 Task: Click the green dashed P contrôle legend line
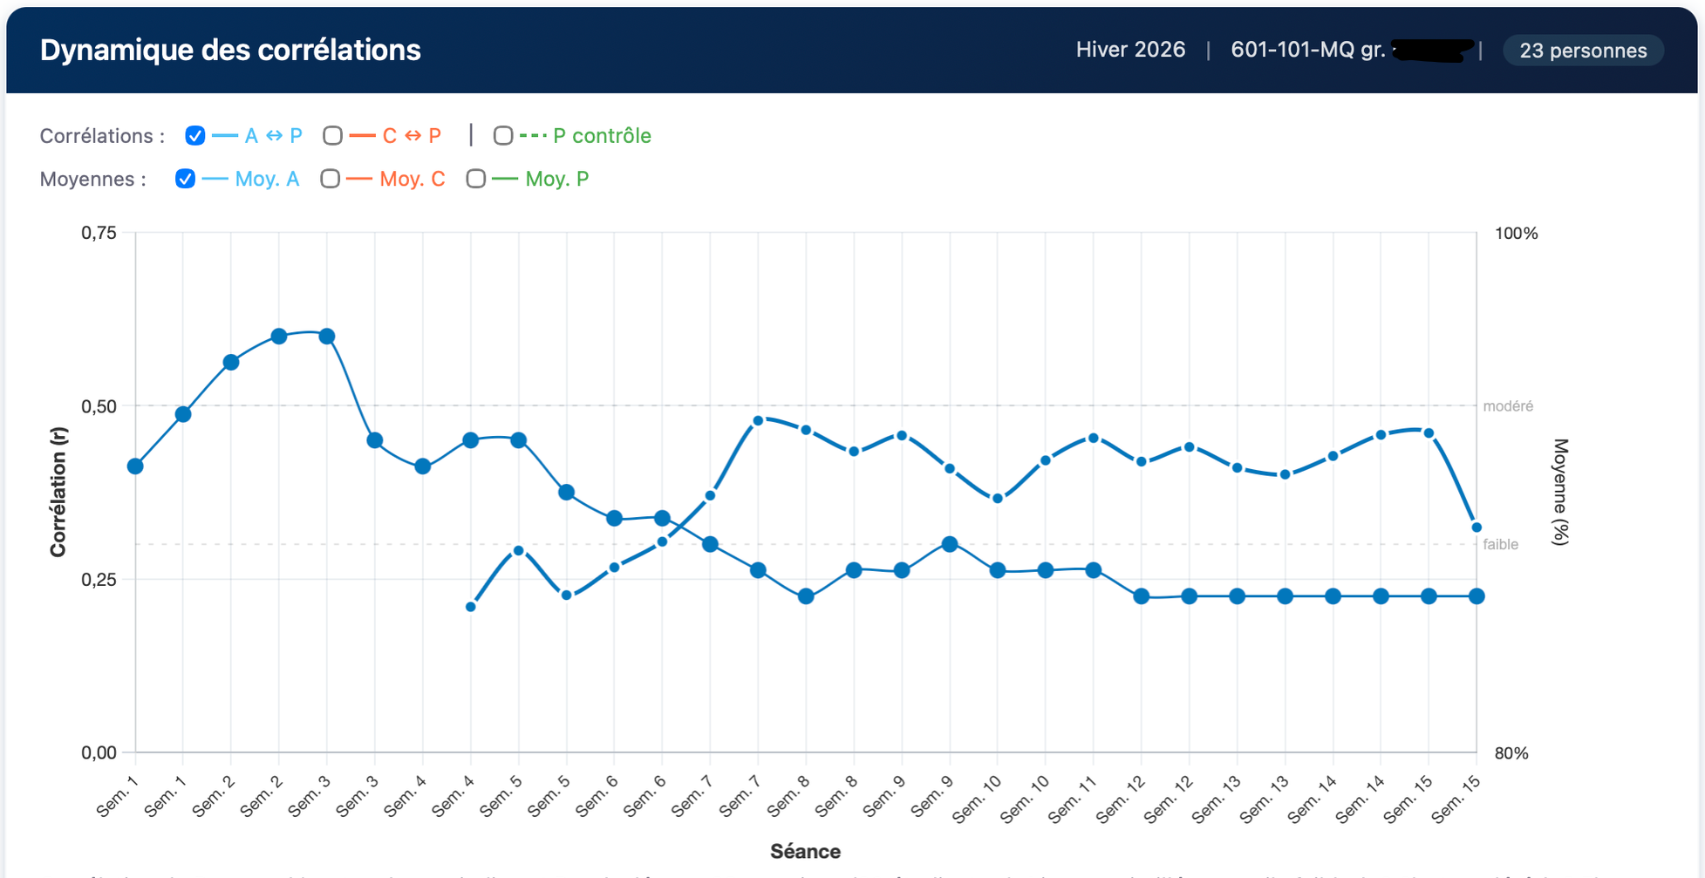point(533,136)
